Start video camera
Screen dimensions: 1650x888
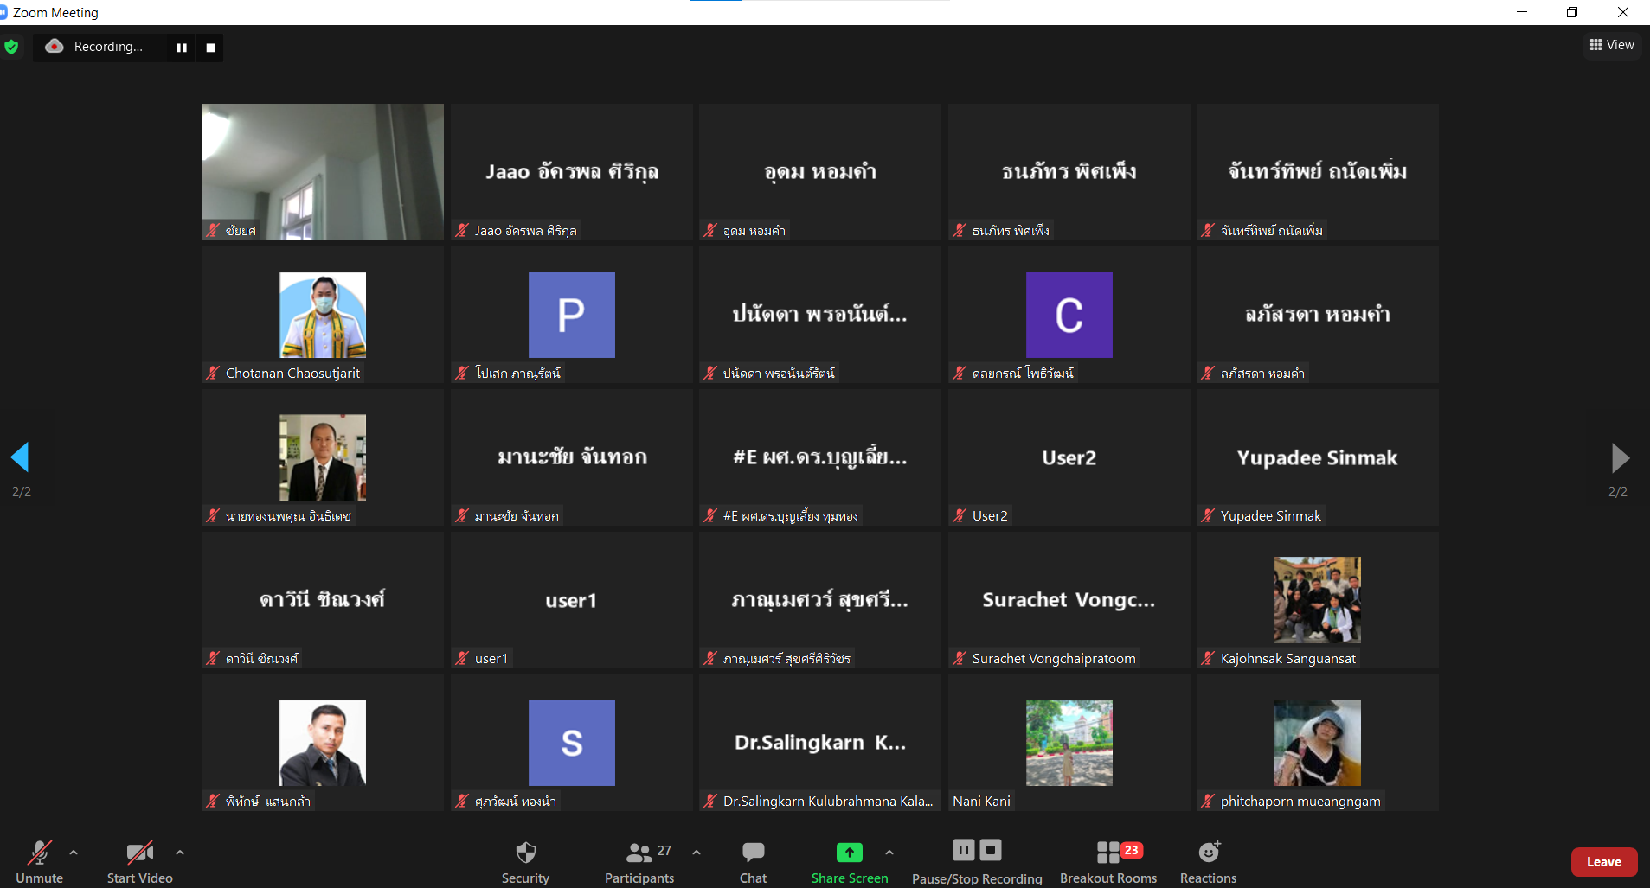pos(139,861)
